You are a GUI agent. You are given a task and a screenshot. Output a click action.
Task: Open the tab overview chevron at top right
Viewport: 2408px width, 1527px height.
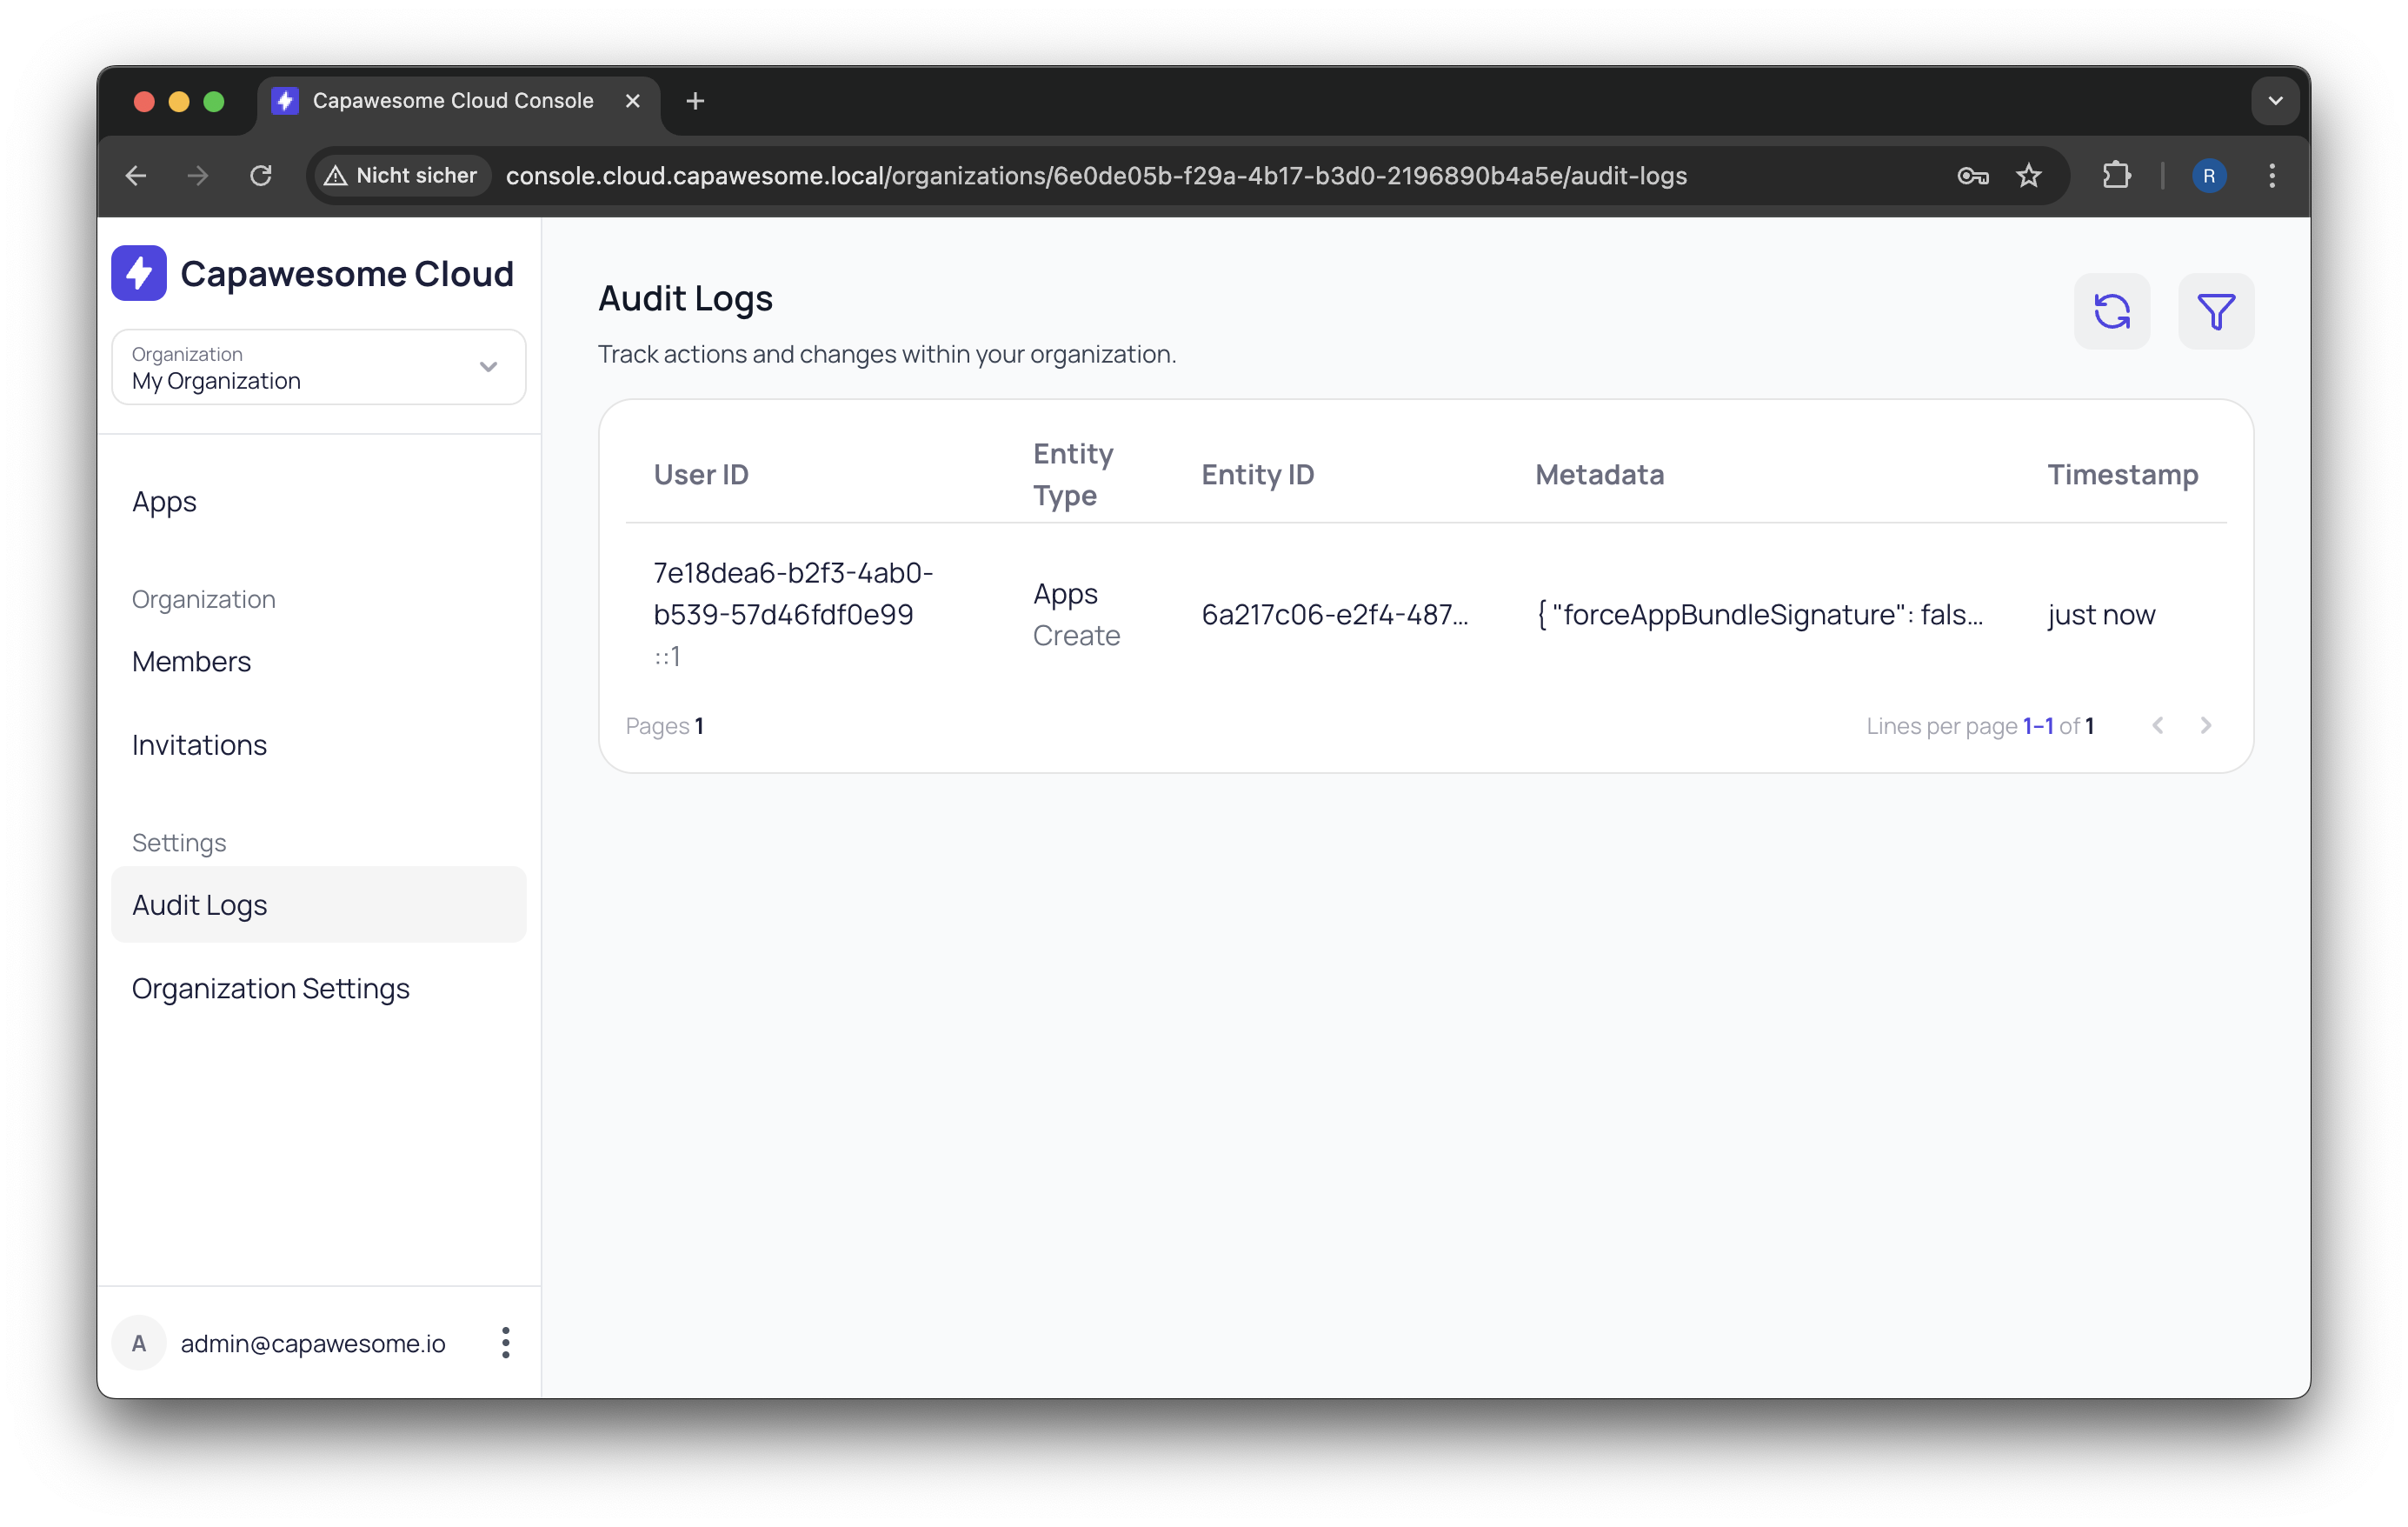tap(2274, 100)
